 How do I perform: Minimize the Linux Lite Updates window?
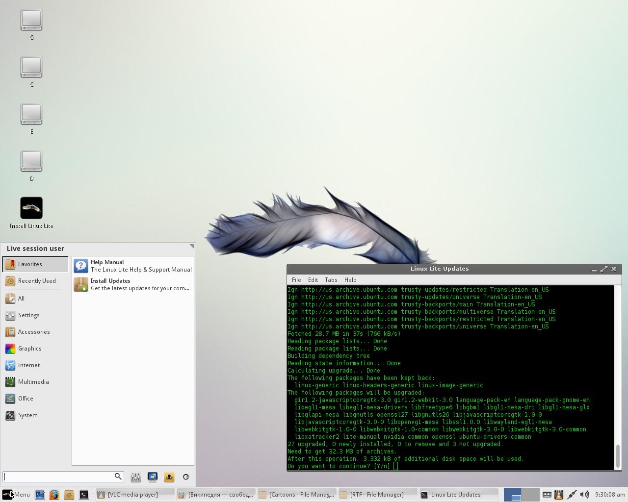pyautogui.click(x=594, y=269)
